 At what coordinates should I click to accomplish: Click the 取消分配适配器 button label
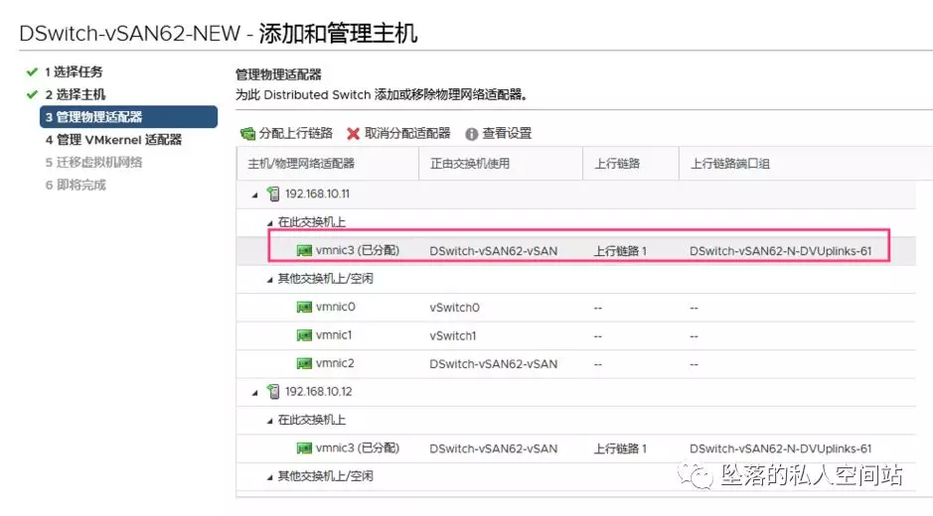[x=407, y=133]
